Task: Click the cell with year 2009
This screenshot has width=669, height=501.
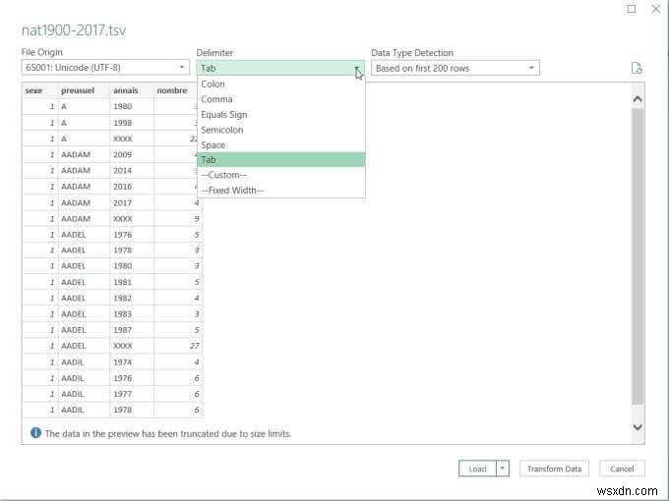Action: [x=132, y=154]
